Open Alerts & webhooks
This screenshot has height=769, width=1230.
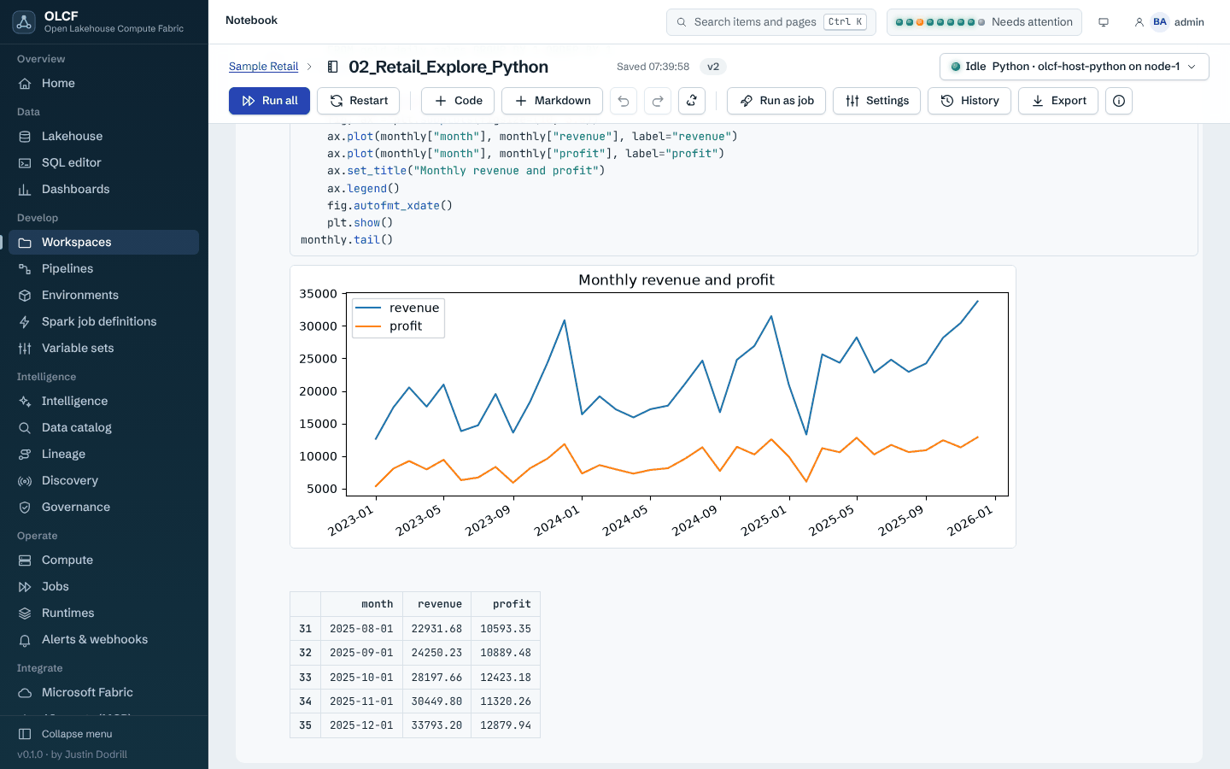coord(103,639)
